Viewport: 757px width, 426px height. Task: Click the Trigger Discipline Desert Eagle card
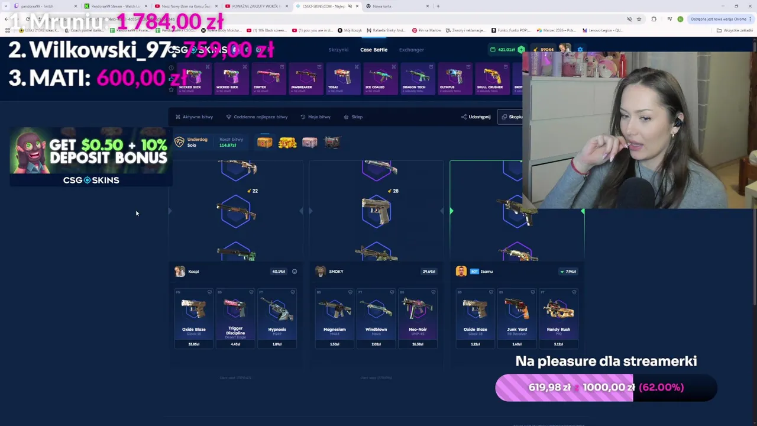[235, 318]
